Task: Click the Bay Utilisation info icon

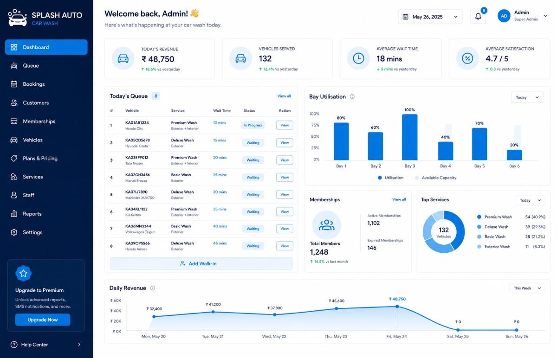Action: tap(352, 97)
